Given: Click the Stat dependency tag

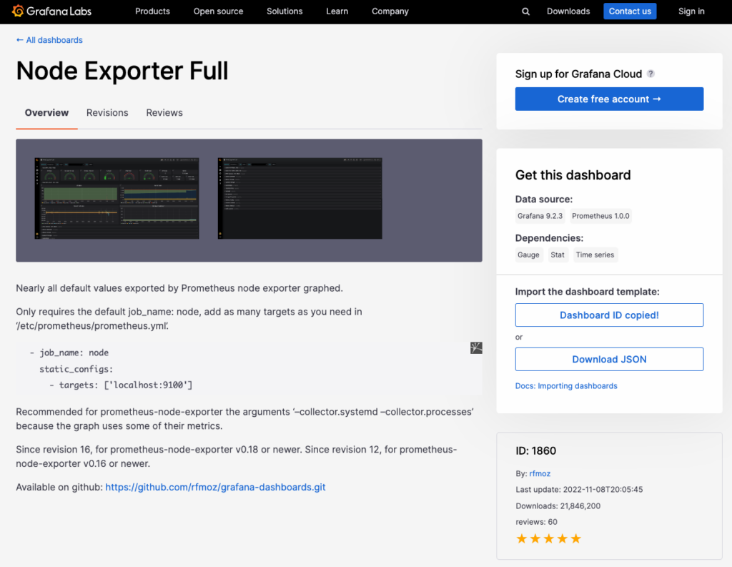Looking at the screenshot, I should (x=558, y=255).
